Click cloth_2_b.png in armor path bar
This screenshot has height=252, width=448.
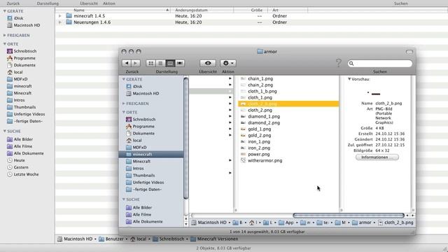click(395, 223)
